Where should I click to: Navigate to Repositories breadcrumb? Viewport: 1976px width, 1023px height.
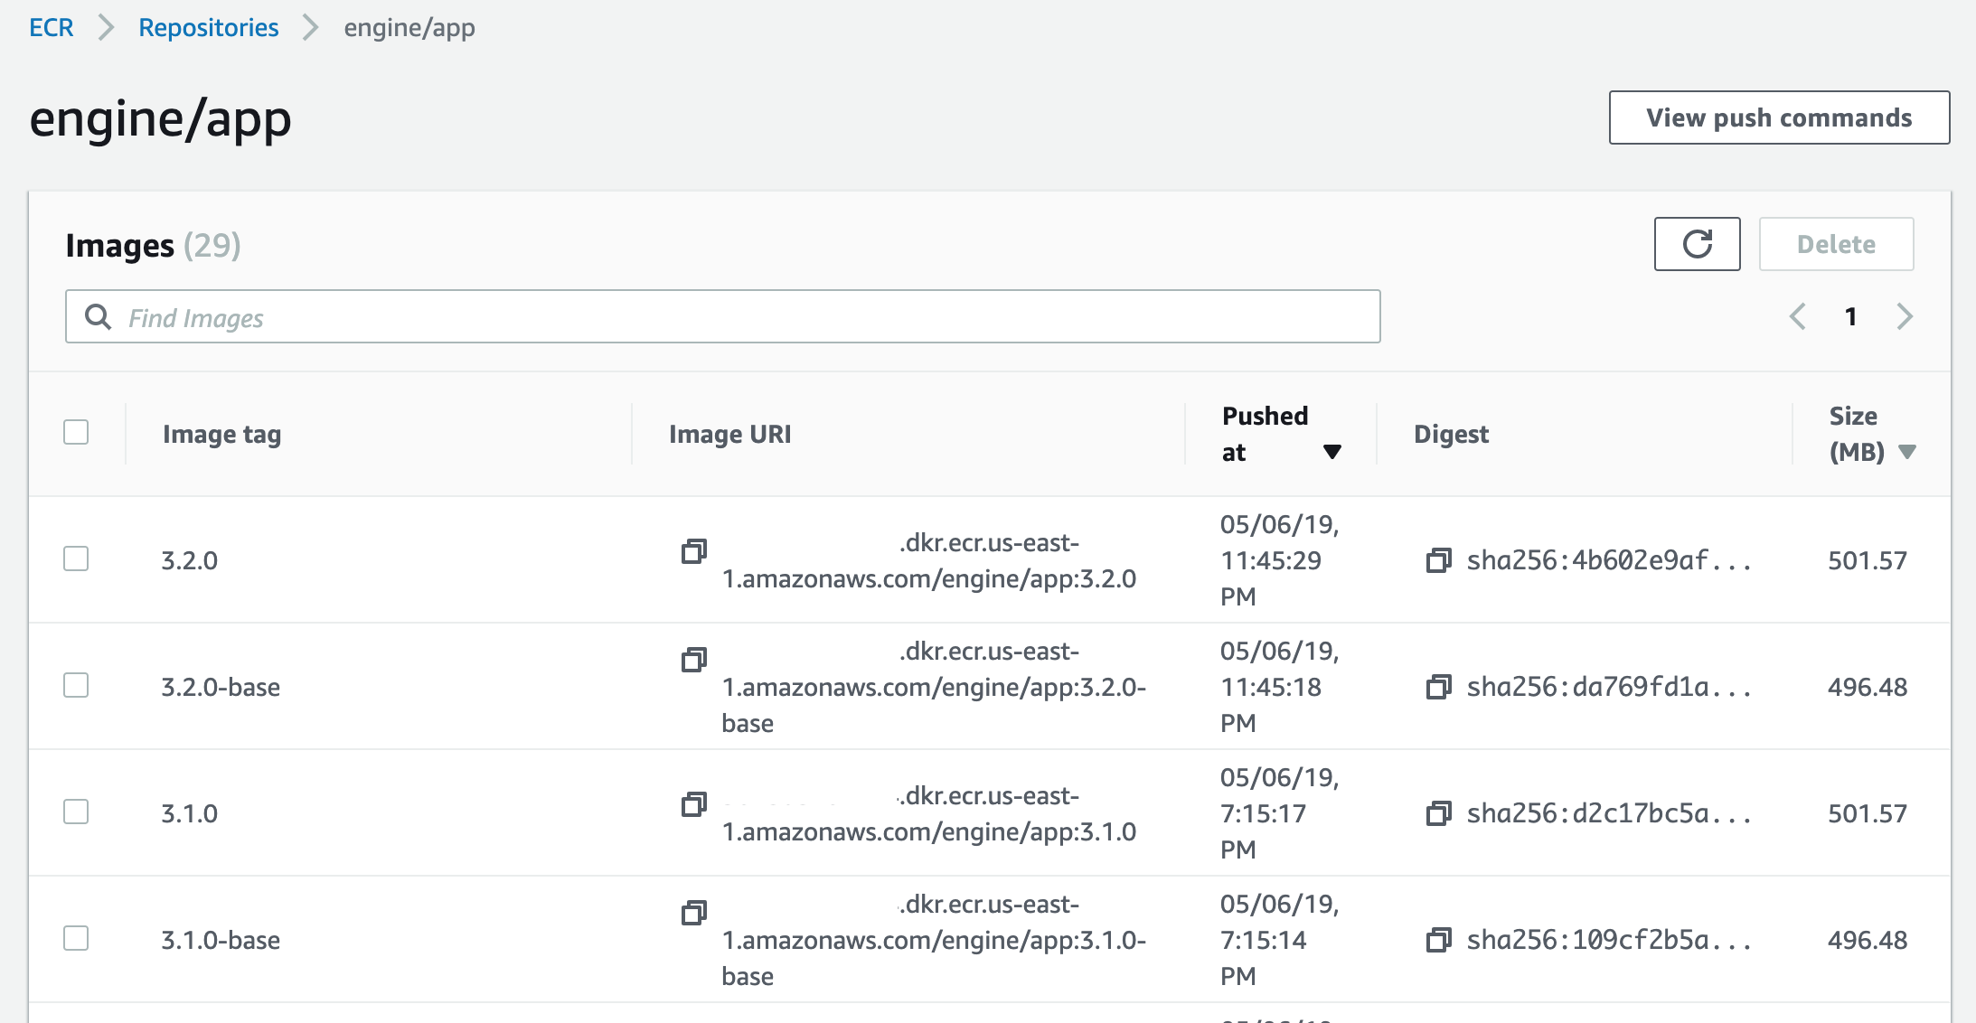208,27
